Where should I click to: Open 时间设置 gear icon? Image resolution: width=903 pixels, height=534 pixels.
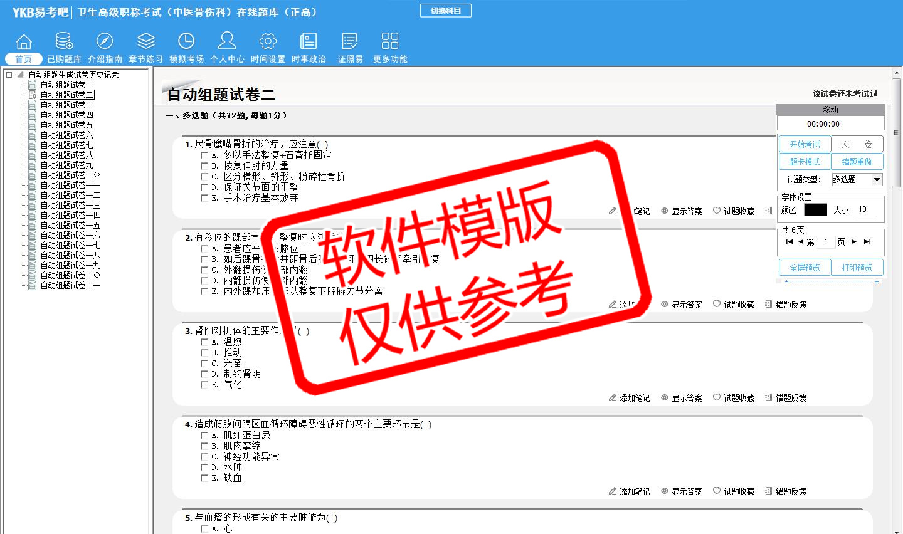(268, 42)
